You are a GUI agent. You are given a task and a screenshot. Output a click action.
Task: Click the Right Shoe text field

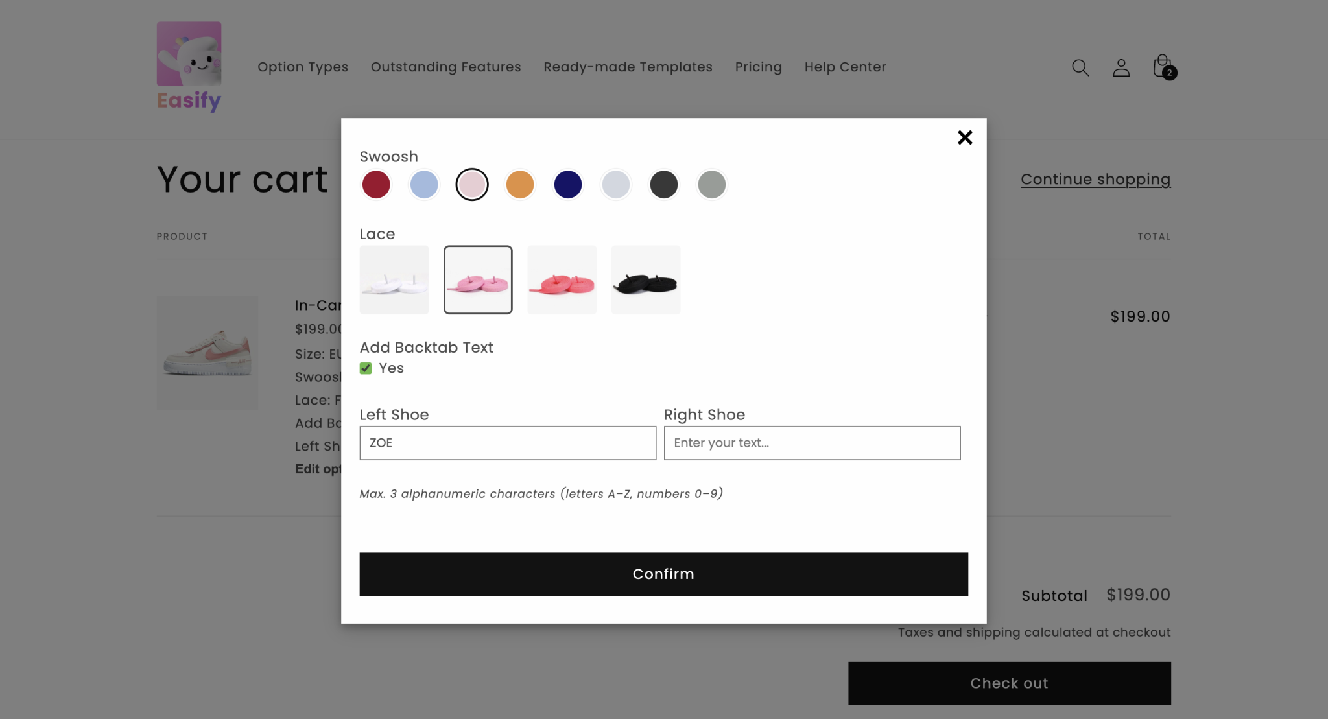tap(811, 443)
